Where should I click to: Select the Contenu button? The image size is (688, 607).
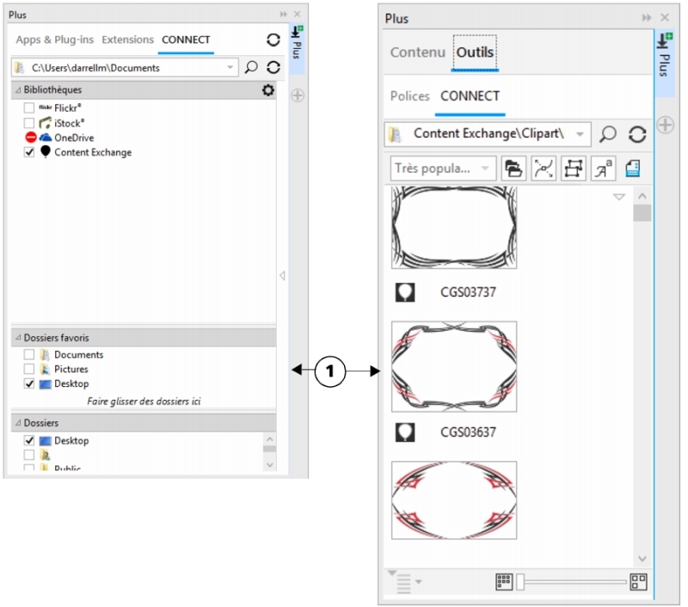pyautogui.click(x=417, y=52)
